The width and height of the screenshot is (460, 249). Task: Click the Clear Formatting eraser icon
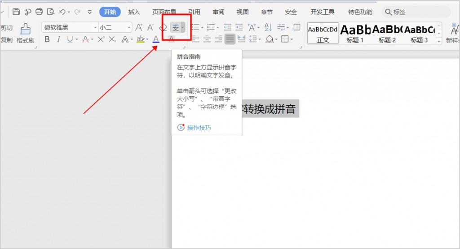click(163, 28)
